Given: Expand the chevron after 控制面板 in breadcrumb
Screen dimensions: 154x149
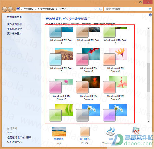Looking at the screenshot, I should point(35,9).
